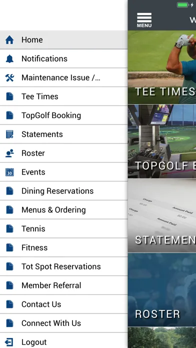Viewport: 196px width, 348px height.
Task: Tap the Member Referral page icon
Action: 9,285
